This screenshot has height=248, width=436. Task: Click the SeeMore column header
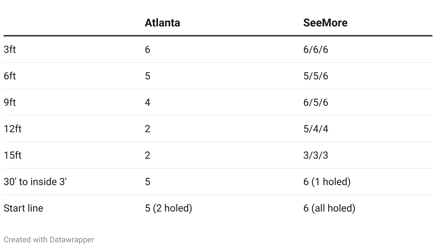coord(325,23)
